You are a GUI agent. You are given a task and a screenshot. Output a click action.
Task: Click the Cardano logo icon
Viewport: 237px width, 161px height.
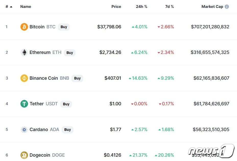(24, 130)
